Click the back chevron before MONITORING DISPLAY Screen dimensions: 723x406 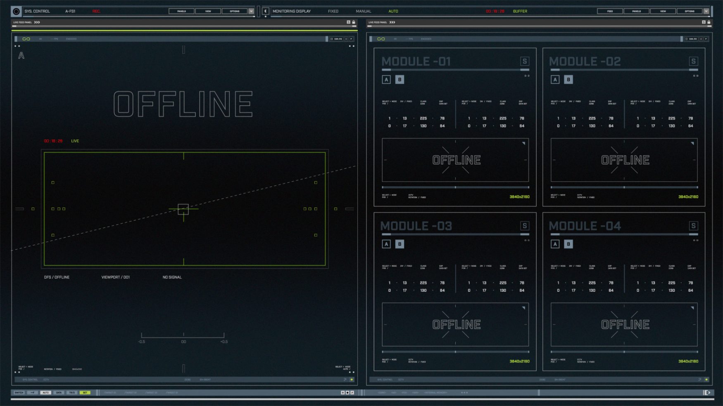pos(266,11)
